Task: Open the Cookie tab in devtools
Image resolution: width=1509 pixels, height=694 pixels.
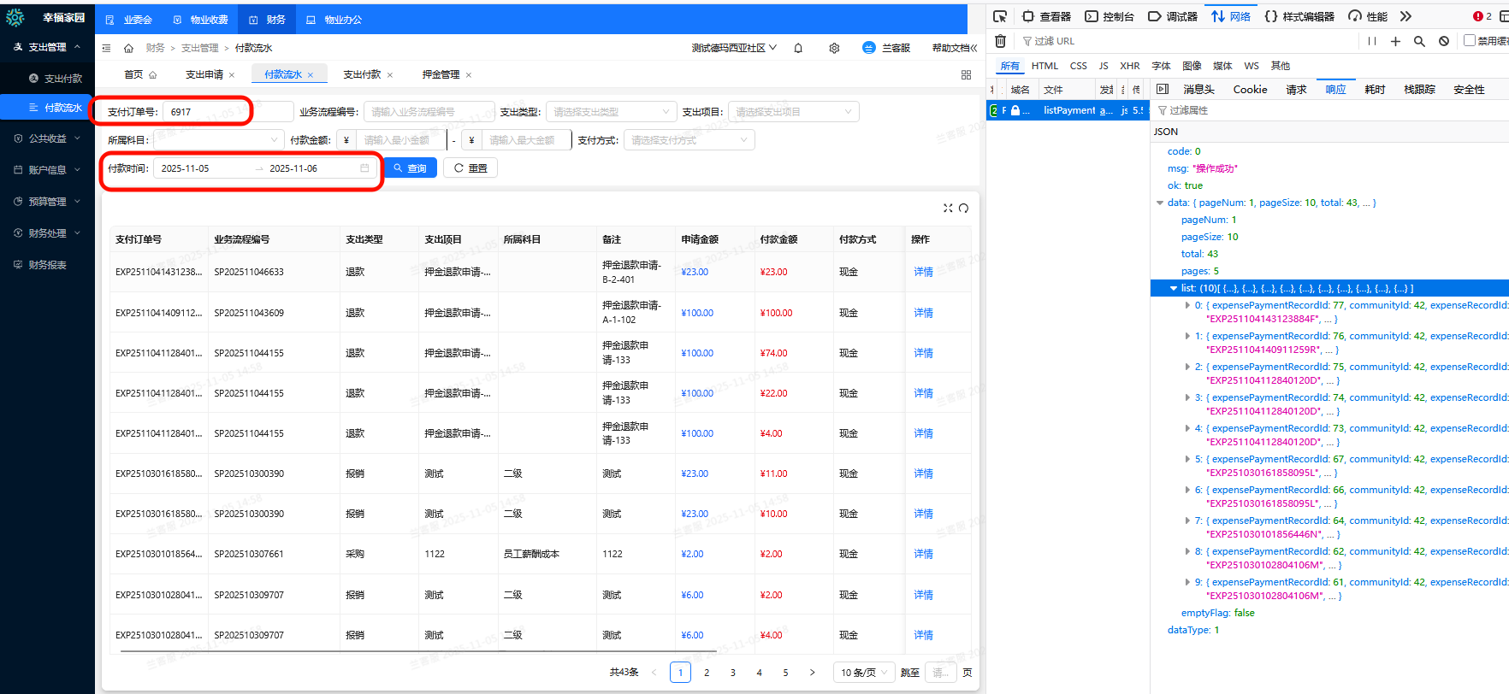Action: click(x=1250, y=89)
